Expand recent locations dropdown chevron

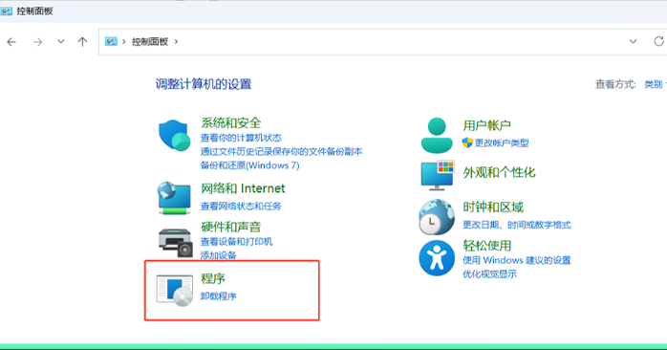(61, 41)
